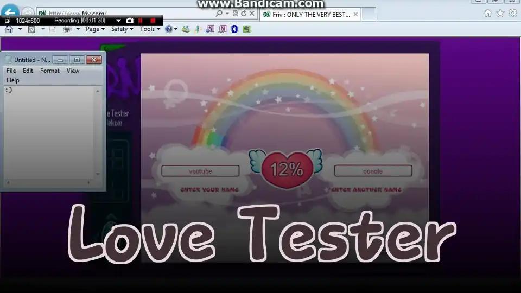Screen dimensions: 521x293
Task: Click command bar Home icon
Action: [x=9, y=29]
